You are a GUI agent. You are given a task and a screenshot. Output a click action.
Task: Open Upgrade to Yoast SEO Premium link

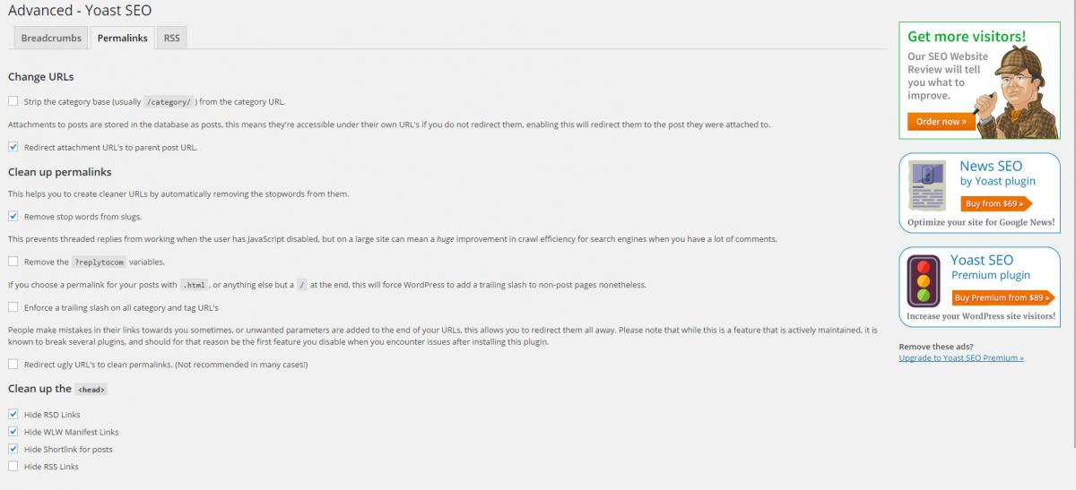(x=961, y=357)
